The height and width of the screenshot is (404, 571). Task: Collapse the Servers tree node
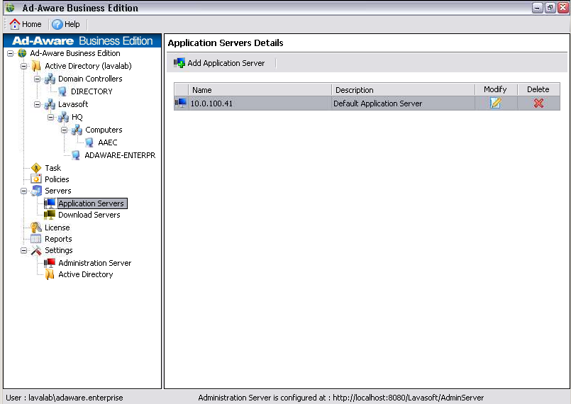tap(23, 191)
